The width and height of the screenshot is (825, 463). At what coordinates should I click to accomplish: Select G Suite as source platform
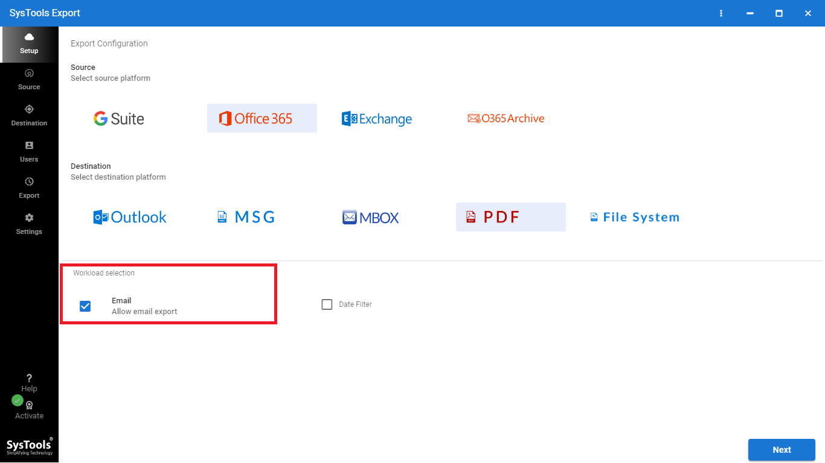(x=119, y=118)
